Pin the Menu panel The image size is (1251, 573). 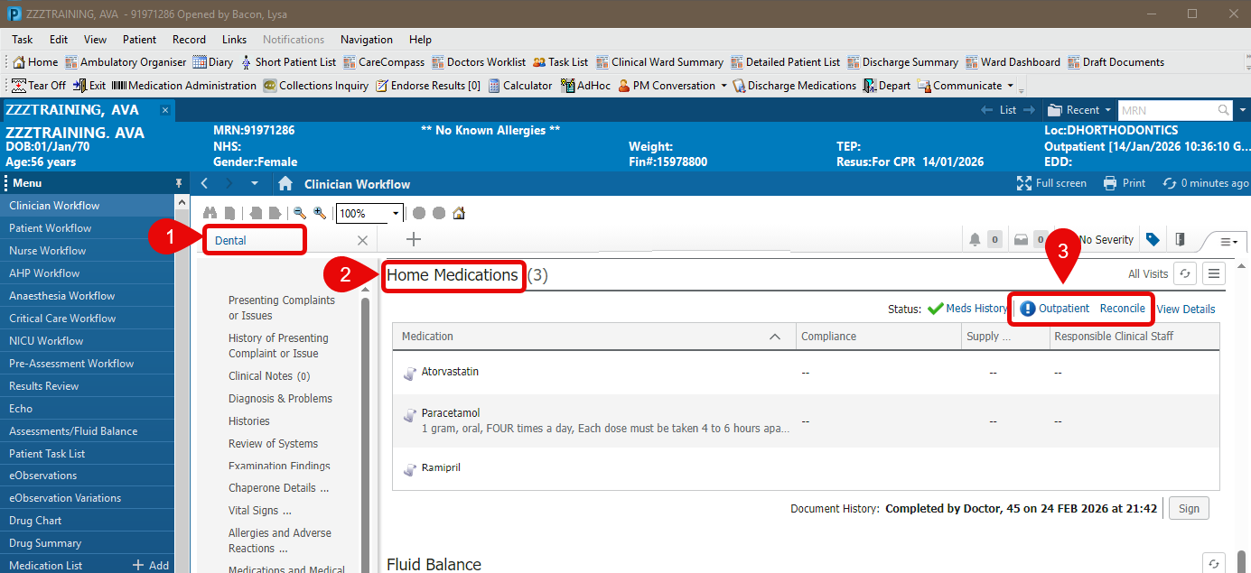tap(178, 183)
